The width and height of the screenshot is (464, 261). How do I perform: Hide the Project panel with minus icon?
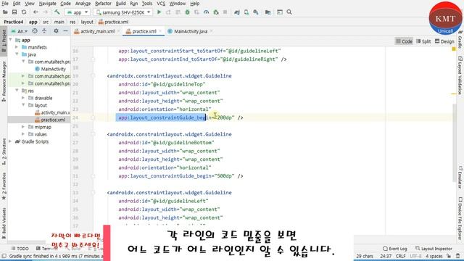coord(65,30)
